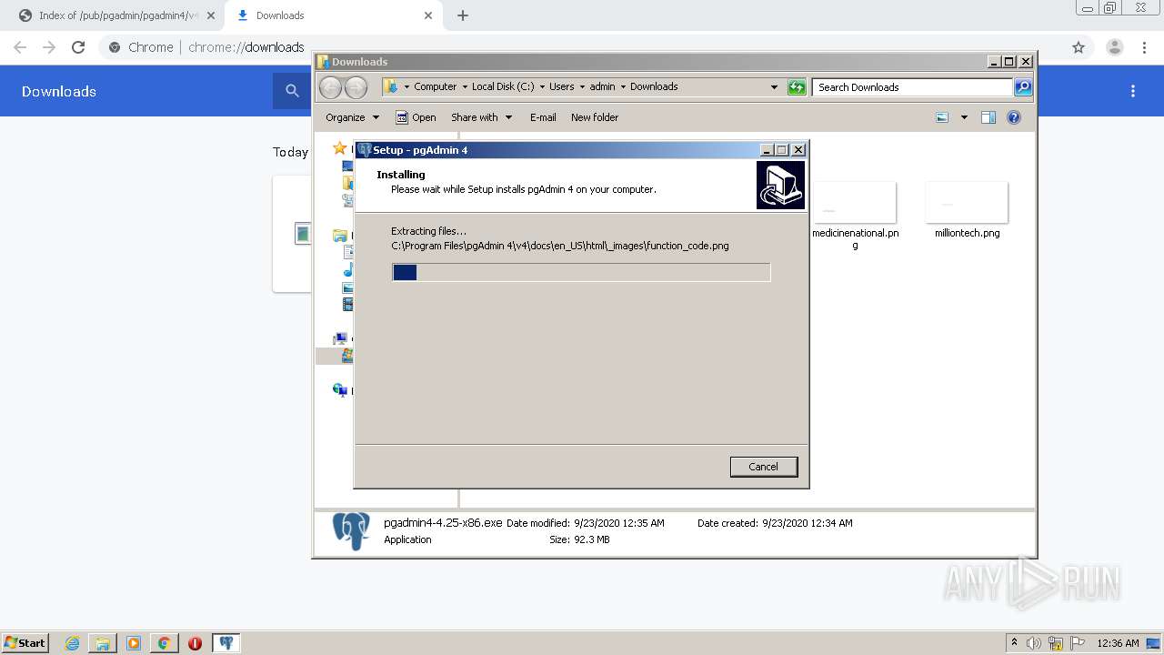Close the Index of /pub/pgadmin tab
Screen dimensions: 1164x655
[211, 15]
